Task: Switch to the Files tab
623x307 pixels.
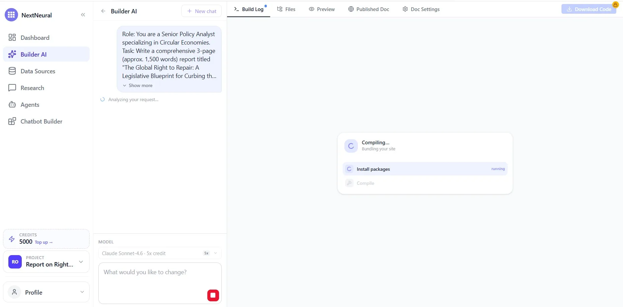Action: coord(286,9)
